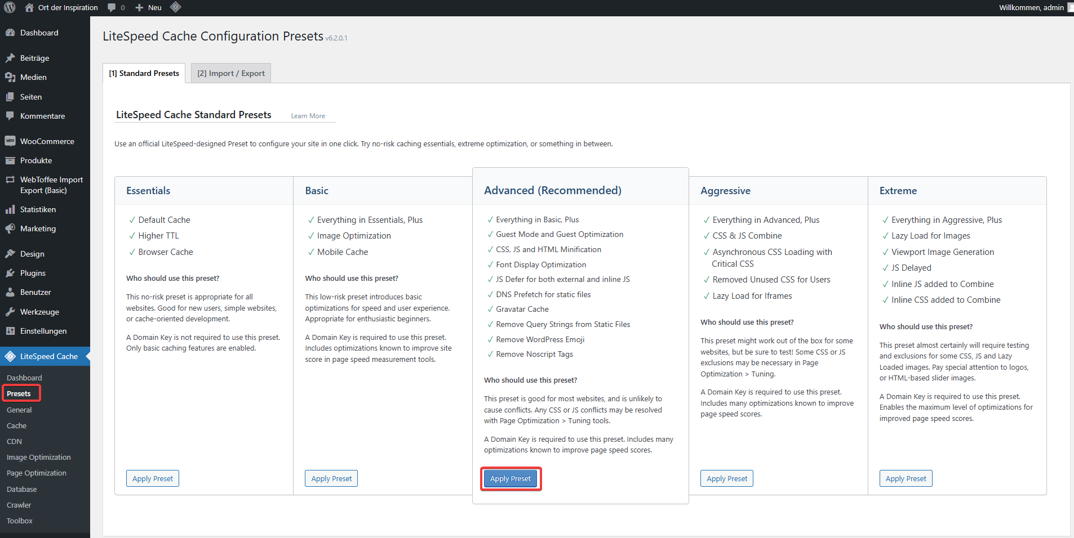Click 'Mobile Cache' feature text
The height and width of the screenshot is (538, 1074).
(343, 252)
